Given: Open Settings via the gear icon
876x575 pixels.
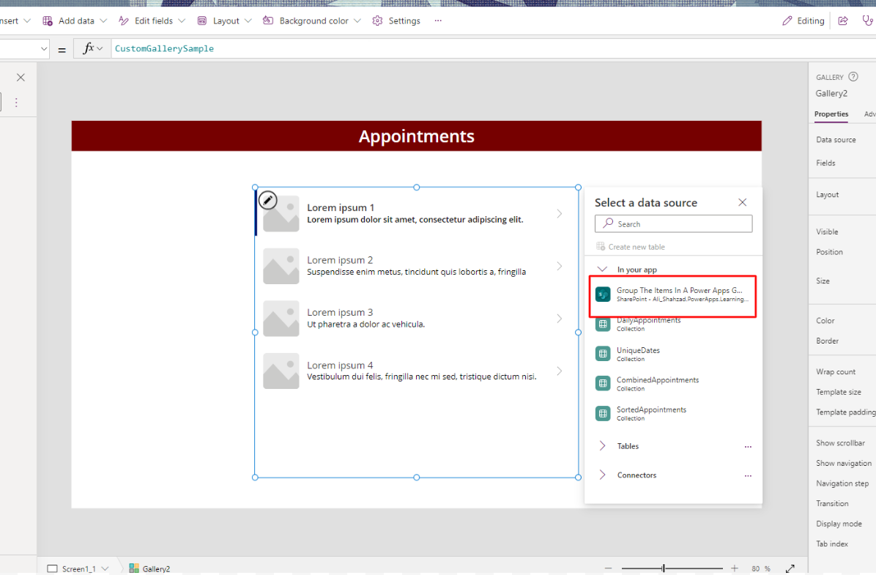Looking at the screenshot, I should pos(376,21).
